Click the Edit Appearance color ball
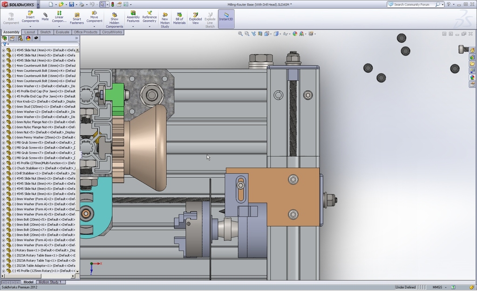The height and width of the screenshot is (291, 477). [x=295, y=34]
